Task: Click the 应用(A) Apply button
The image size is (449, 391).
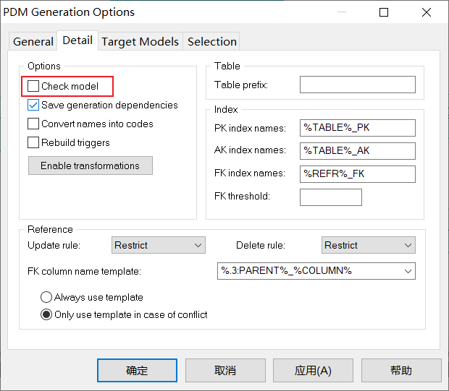Action: click(313, 370)
